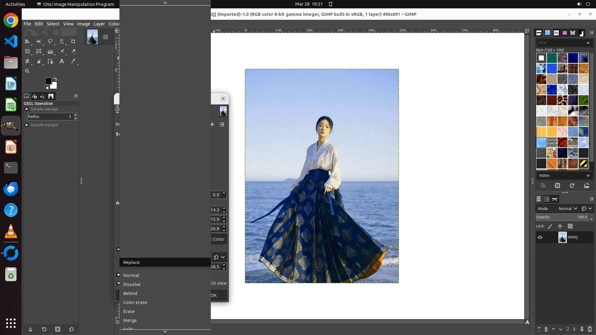
Task: Select the Rectangle Select tool
Action: 38,41
